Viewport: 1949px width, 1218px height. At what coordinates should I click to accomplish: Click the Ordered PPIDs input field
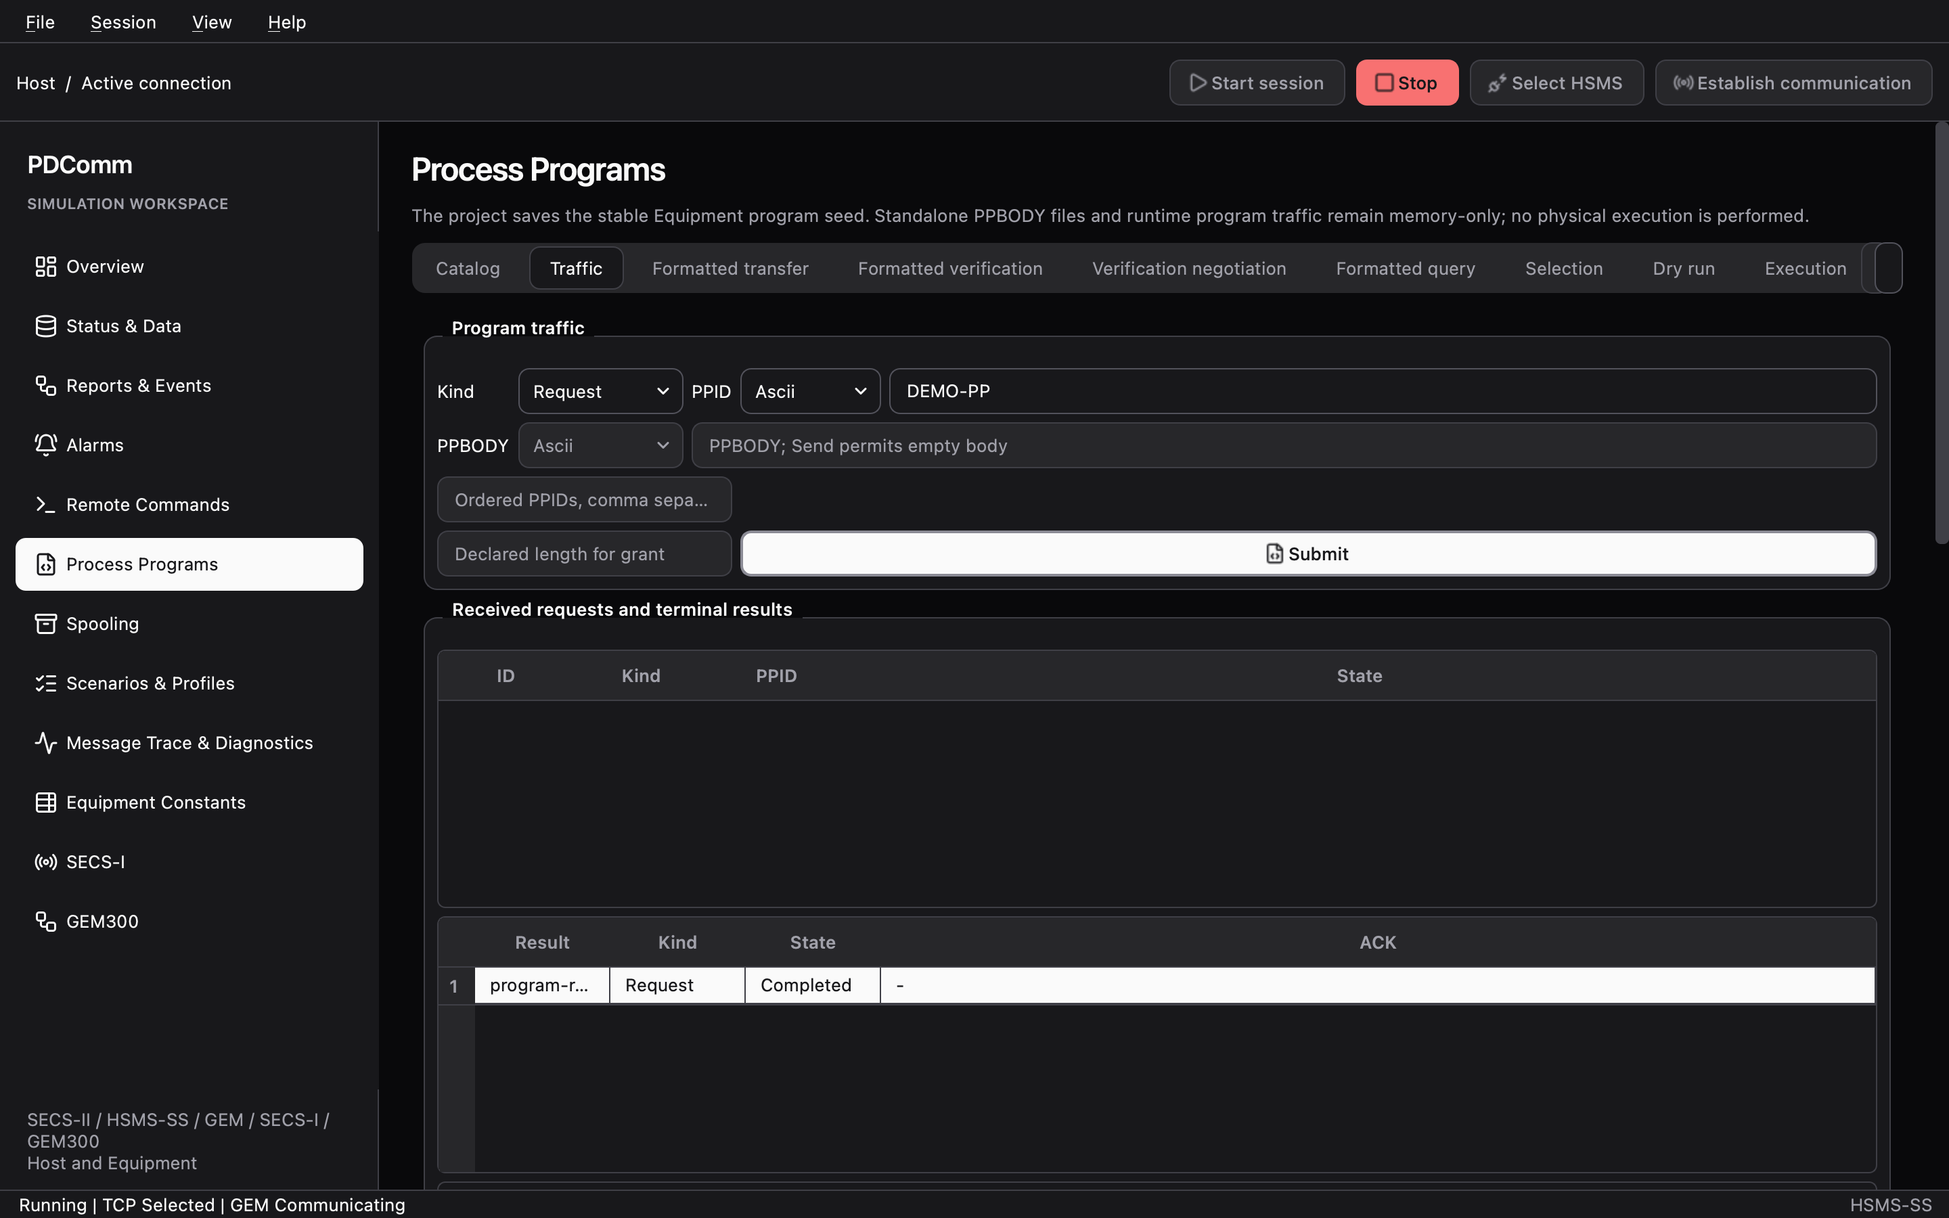584,499
